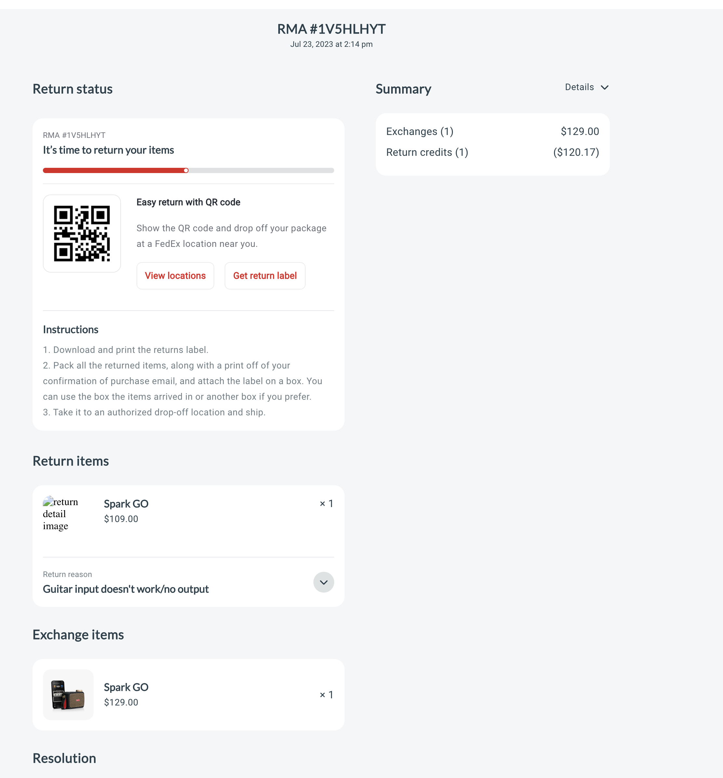Click View locations button
Image resolution: width=723 pixels, height=778 pixels.
(175, 276)
